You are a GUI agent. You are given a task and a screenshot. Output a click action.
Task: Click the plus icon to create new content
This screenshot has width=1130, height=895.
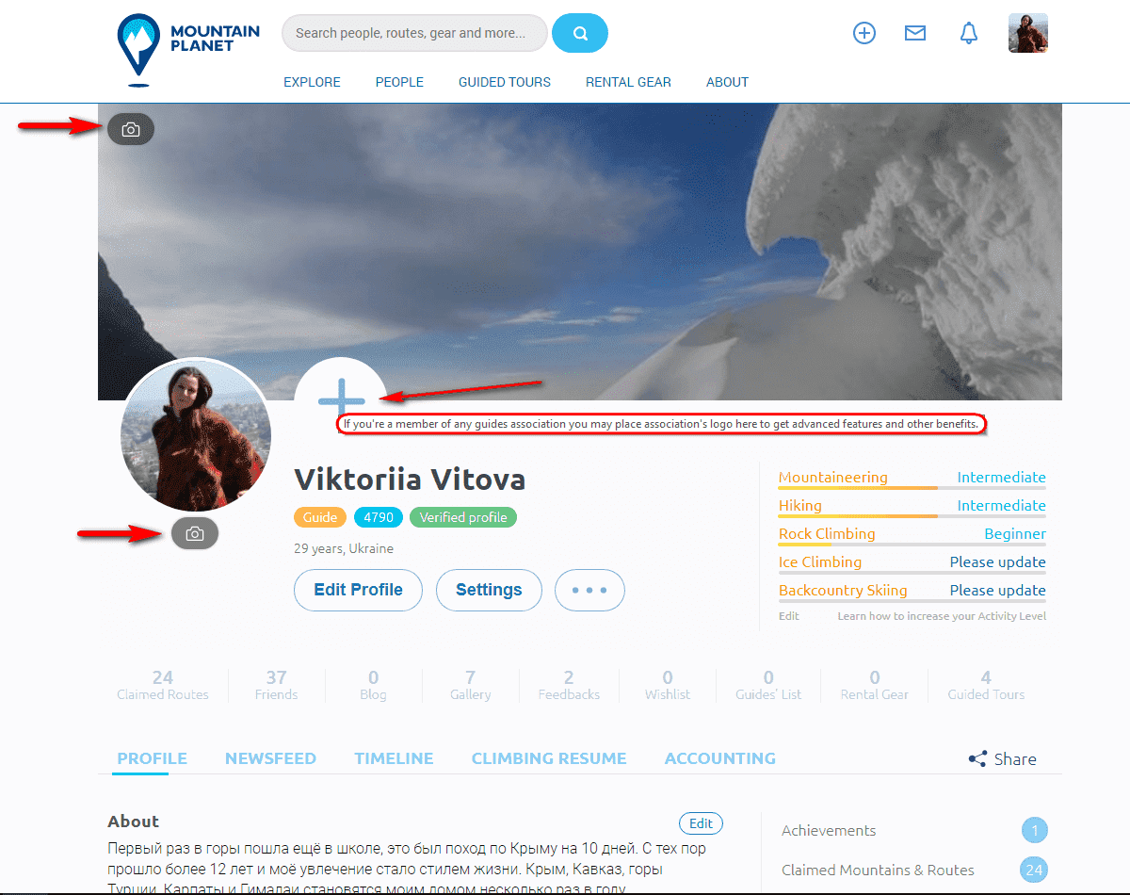coord(864,32)
